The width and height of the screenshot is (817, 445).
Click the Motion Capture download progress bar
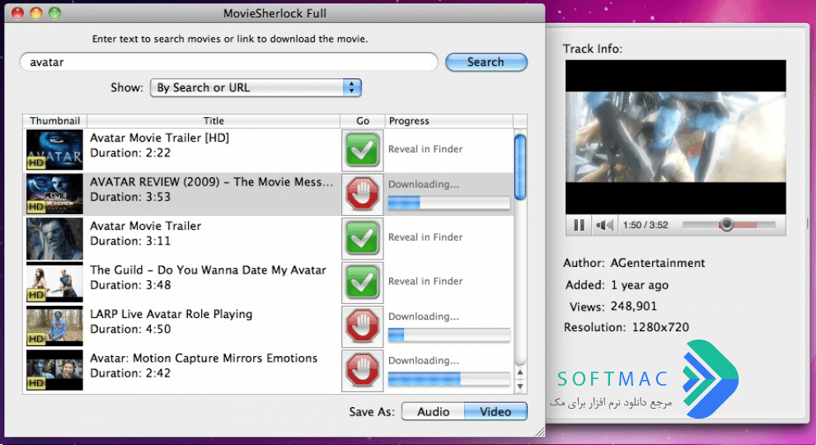click(448, 379)
